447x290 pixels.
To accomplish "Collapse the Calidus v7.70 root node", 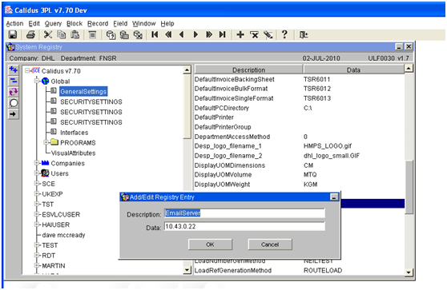I will click(27, 70).
